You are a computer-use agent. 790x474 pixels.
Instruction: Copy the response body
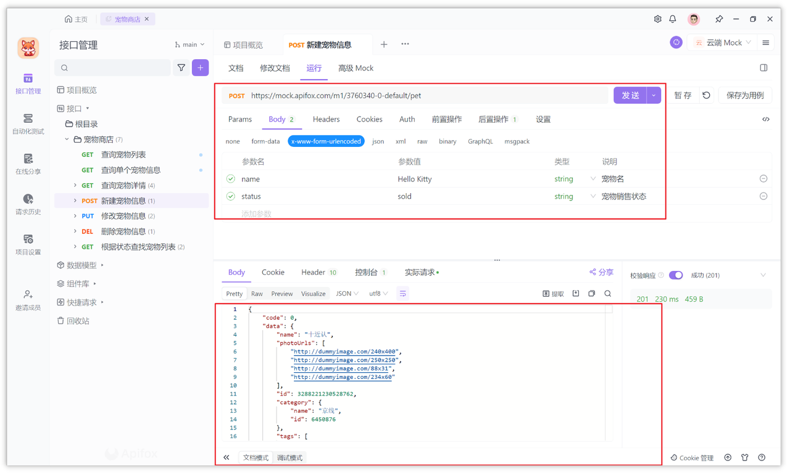click(x=592, y=294)
